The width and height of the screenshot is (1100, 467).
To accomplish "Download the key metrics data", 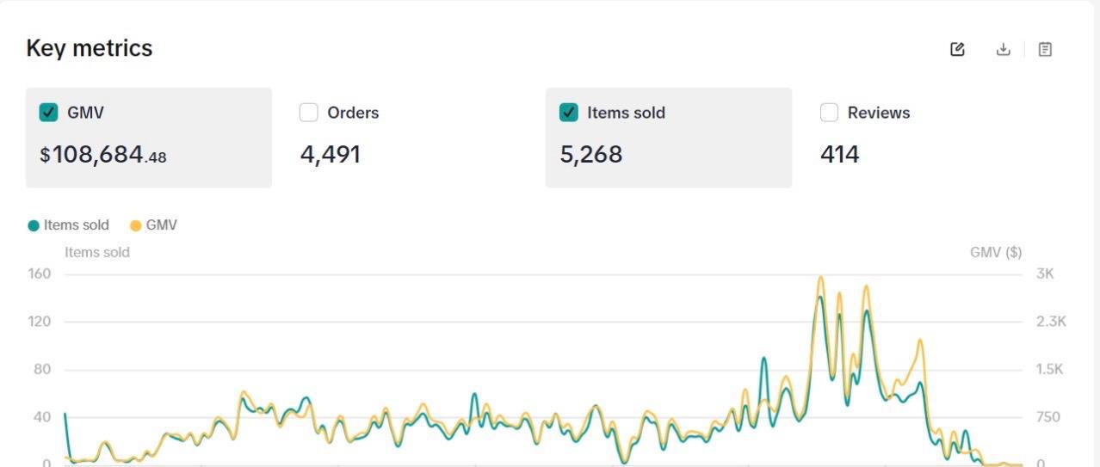I will (x=1003, y=49).
